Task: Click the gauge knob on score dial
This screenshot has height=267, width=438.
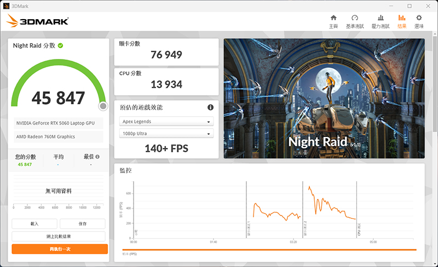Action: point(103,106)
